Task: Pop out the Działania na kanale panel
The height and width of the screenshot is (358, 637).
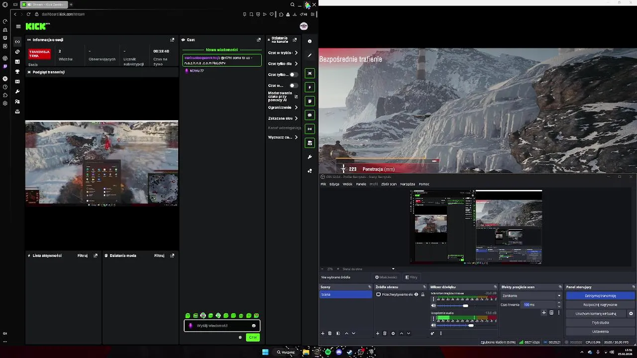Action: pos(295,40)
